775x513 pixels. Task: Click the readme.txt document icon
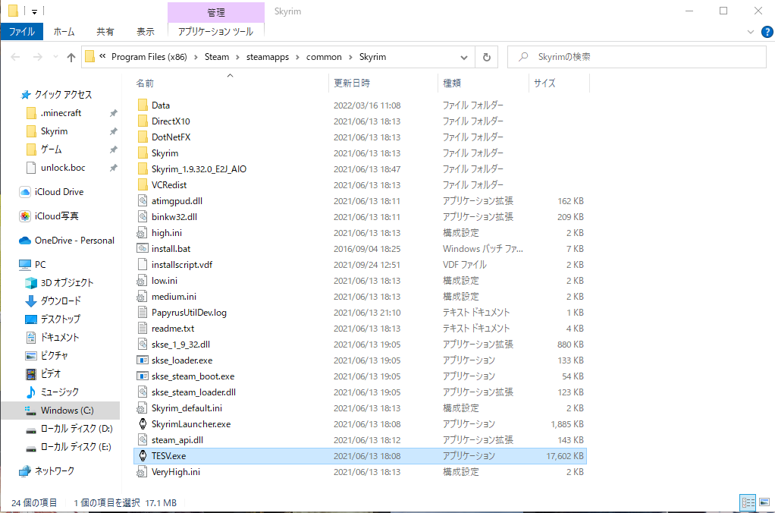pyautogui.click(x=143, y=328)
